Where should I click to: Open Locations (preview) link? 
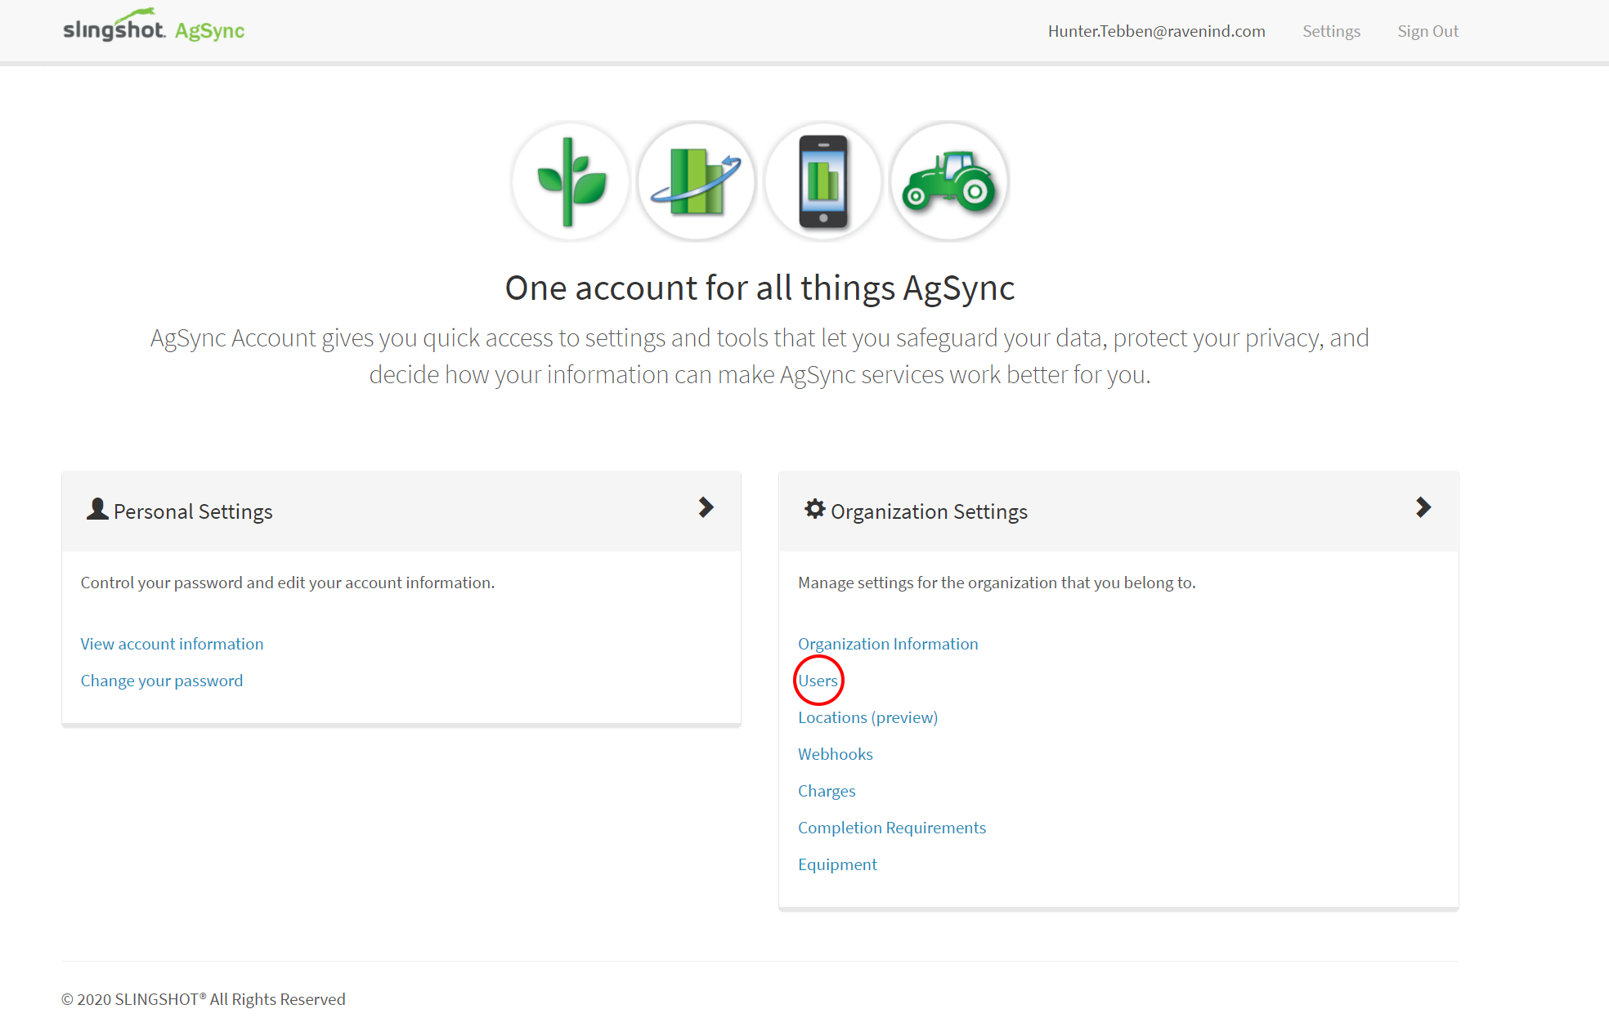coord(867,717)
